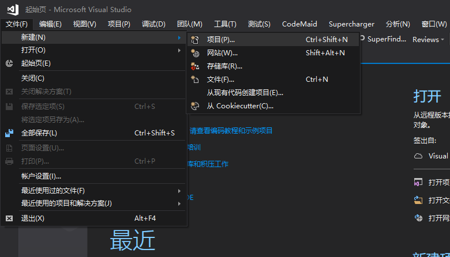Viewport: 450px width, 257px height.
Task: Choose 退出(X) to exit Visual Studio
Action: 93,218
